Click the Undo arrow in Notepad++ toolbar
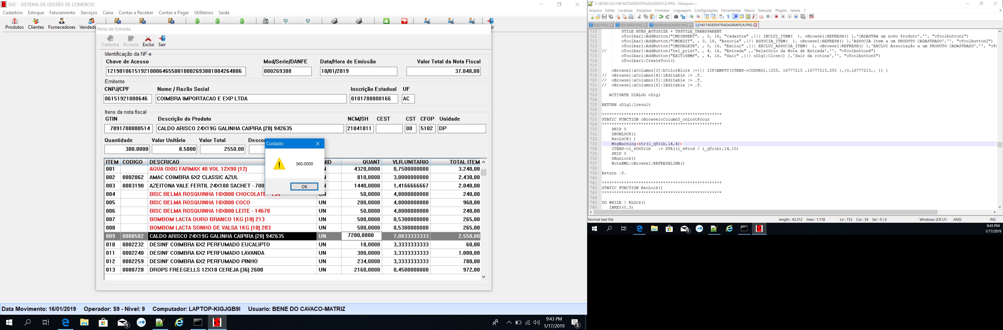This screenshot has height=330, width=1003. [661, 17]
